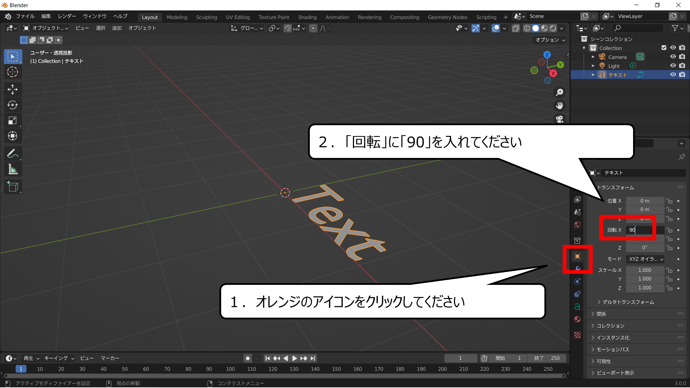690x388 pixels.
Task: Open the オプション dropdown in viewport
Action: [550, 40]
